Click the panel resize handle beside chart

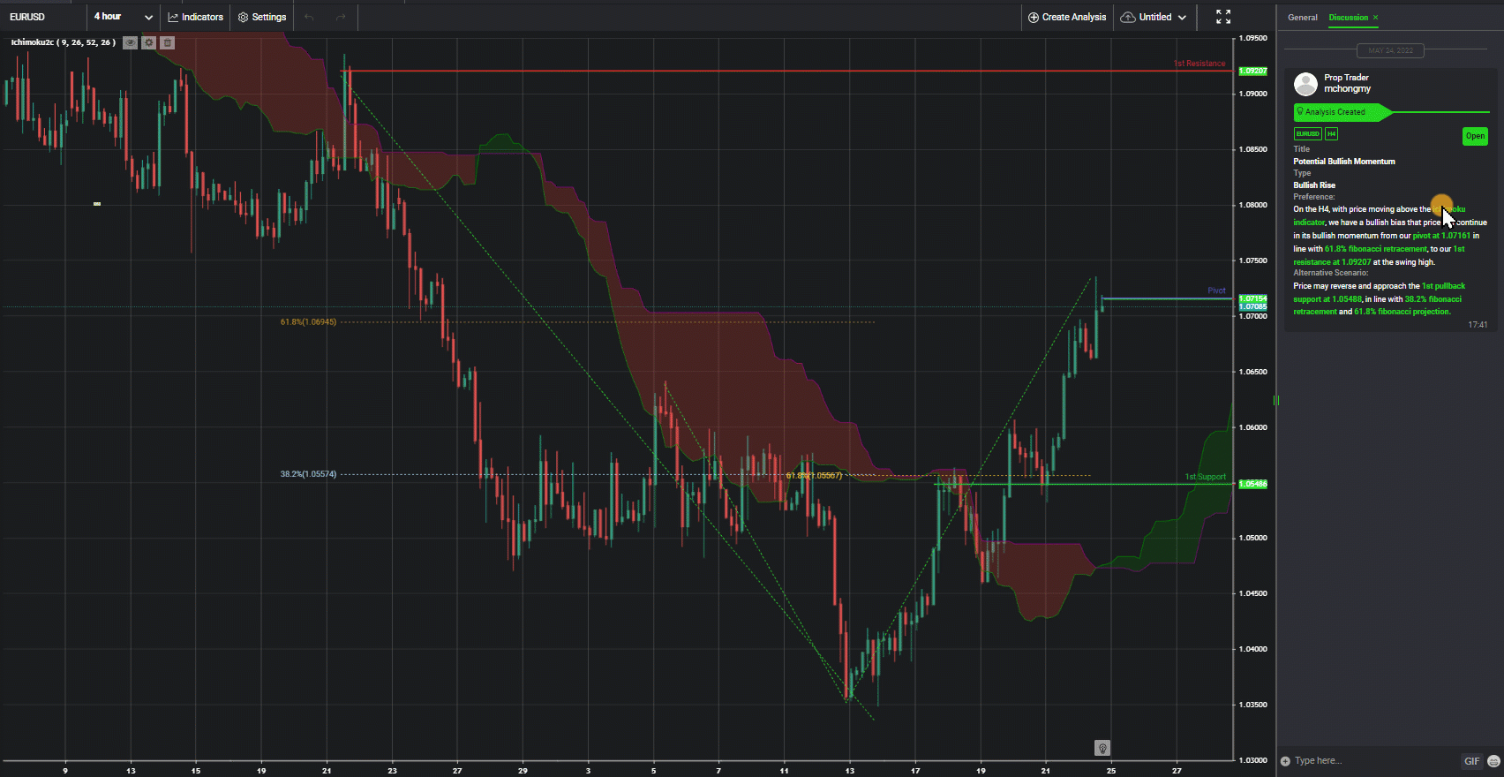point(1276,401)
